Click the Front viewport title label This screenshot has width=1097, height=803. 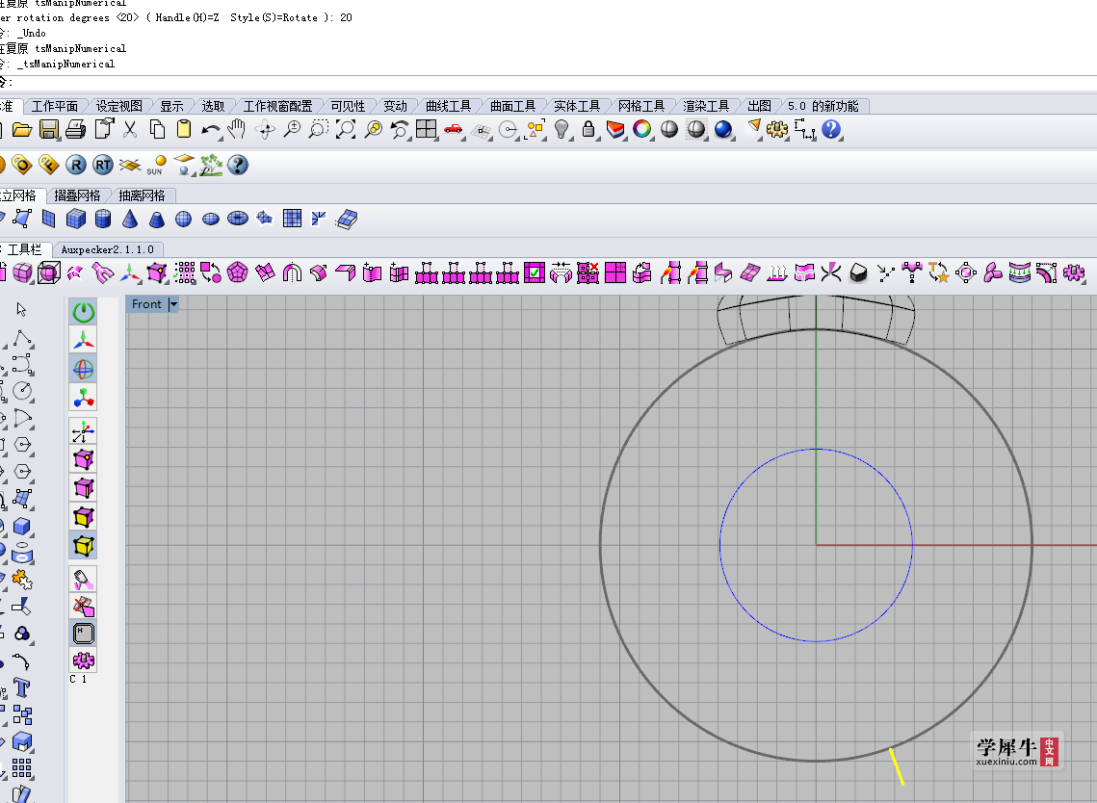pos(146,304)
